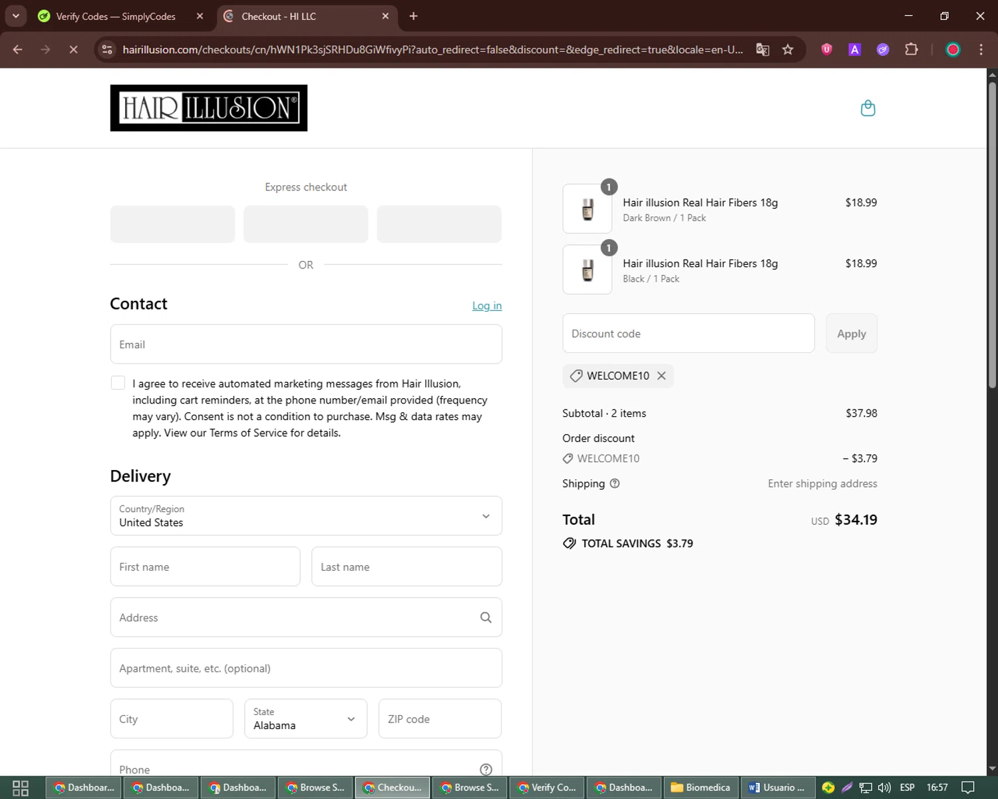Open the notification center tray icon

click(968, 788)
